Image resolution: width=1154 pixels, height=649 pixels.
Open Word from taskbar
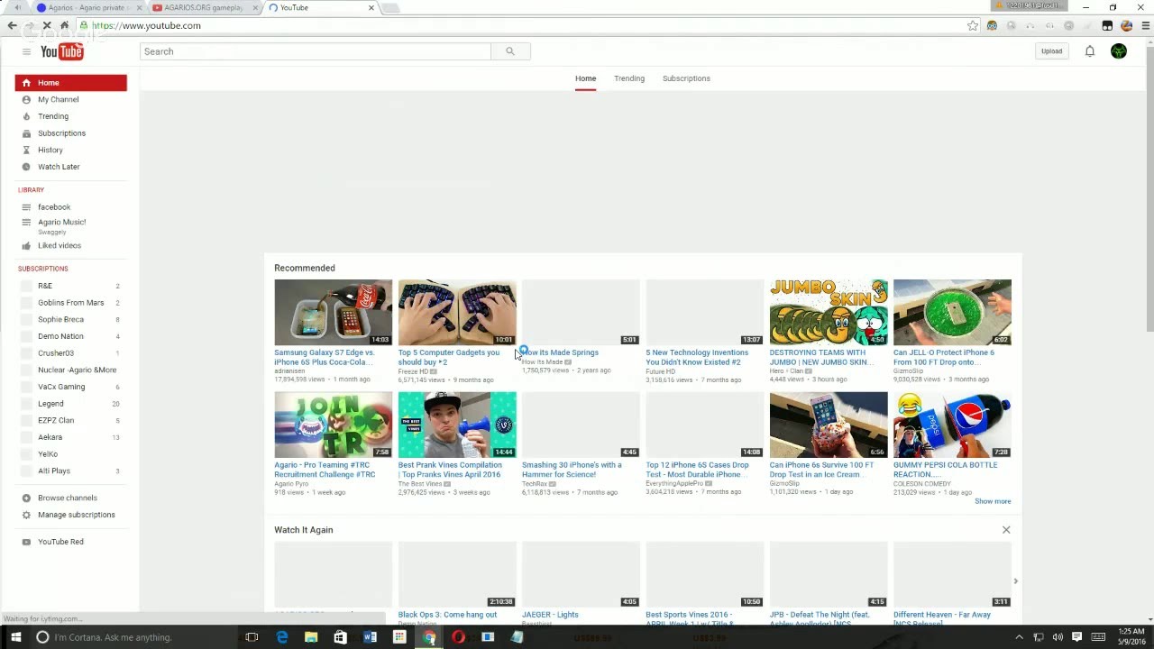[370, 637]
